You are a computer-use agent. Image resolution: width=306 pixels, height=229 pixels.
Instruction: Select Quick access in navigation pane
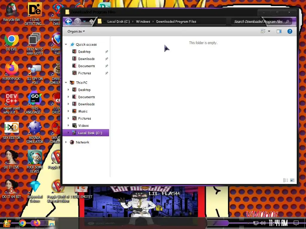(x=86, y=44)
